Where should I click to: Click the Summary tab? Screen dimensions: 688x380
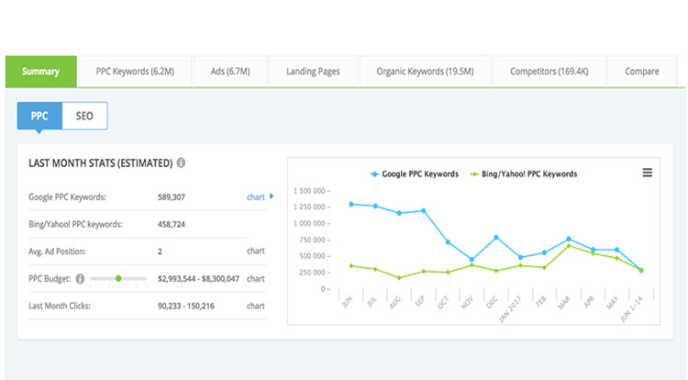pyautogui.click(x=41, y=72)
